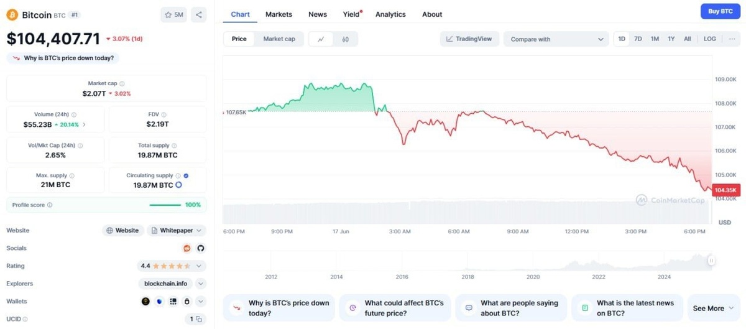The height and width of the screenshot is (329, 746).
Task: Select the line chart view icon
Action: tap(321, 39)
